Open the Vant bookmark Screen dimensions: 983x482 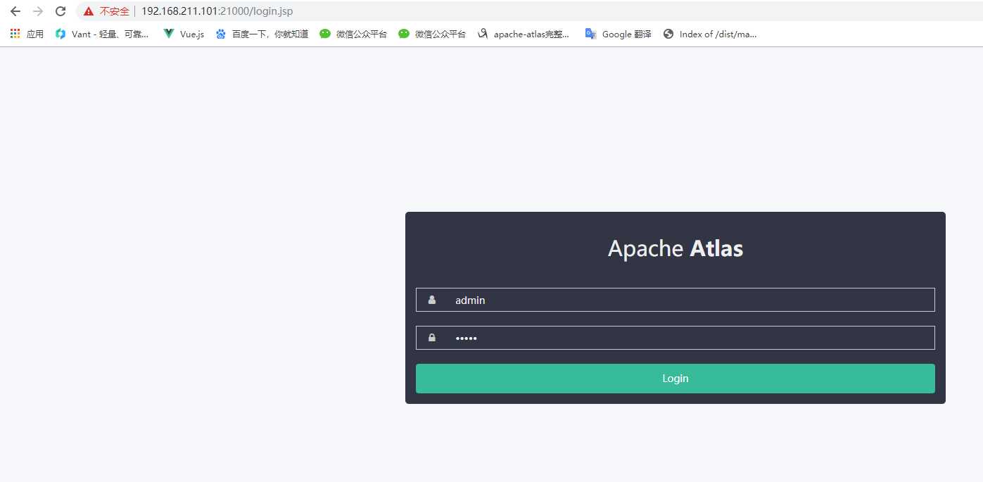pos(102,34)
